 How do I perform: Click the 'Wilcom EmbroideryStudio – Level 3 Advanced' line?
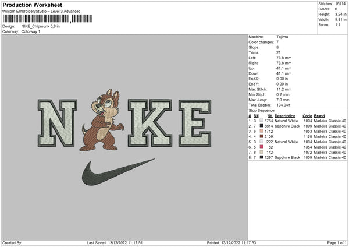[x=41, y=12]
